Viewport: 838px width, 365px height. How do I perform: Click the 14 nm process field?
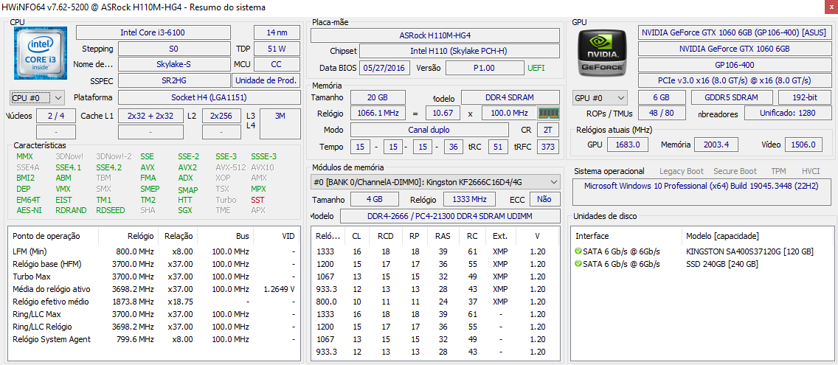point(277,32)
